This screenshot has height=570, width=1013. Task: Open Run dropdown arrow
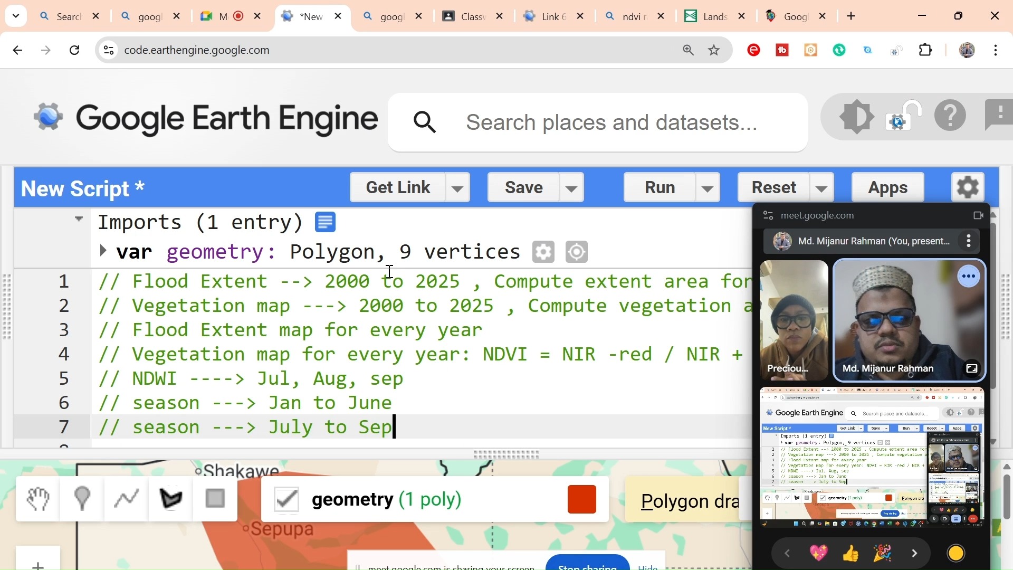click(x=709, y=188)
